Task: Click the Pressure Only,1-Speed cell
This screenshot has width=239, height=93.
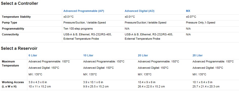Action: [201, 22]
